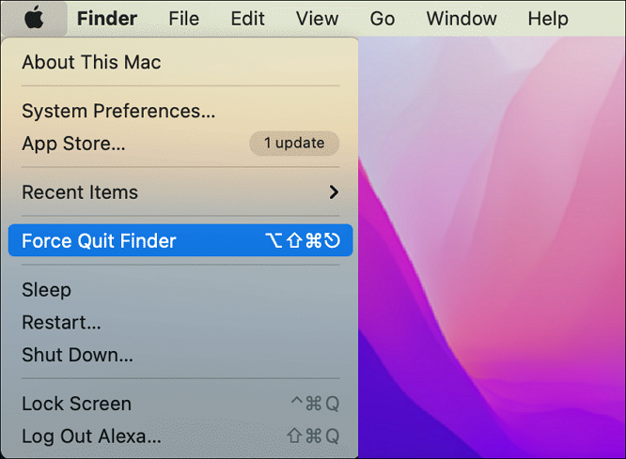
Task: Open the Help menu
Action: (x=547, y=19)
